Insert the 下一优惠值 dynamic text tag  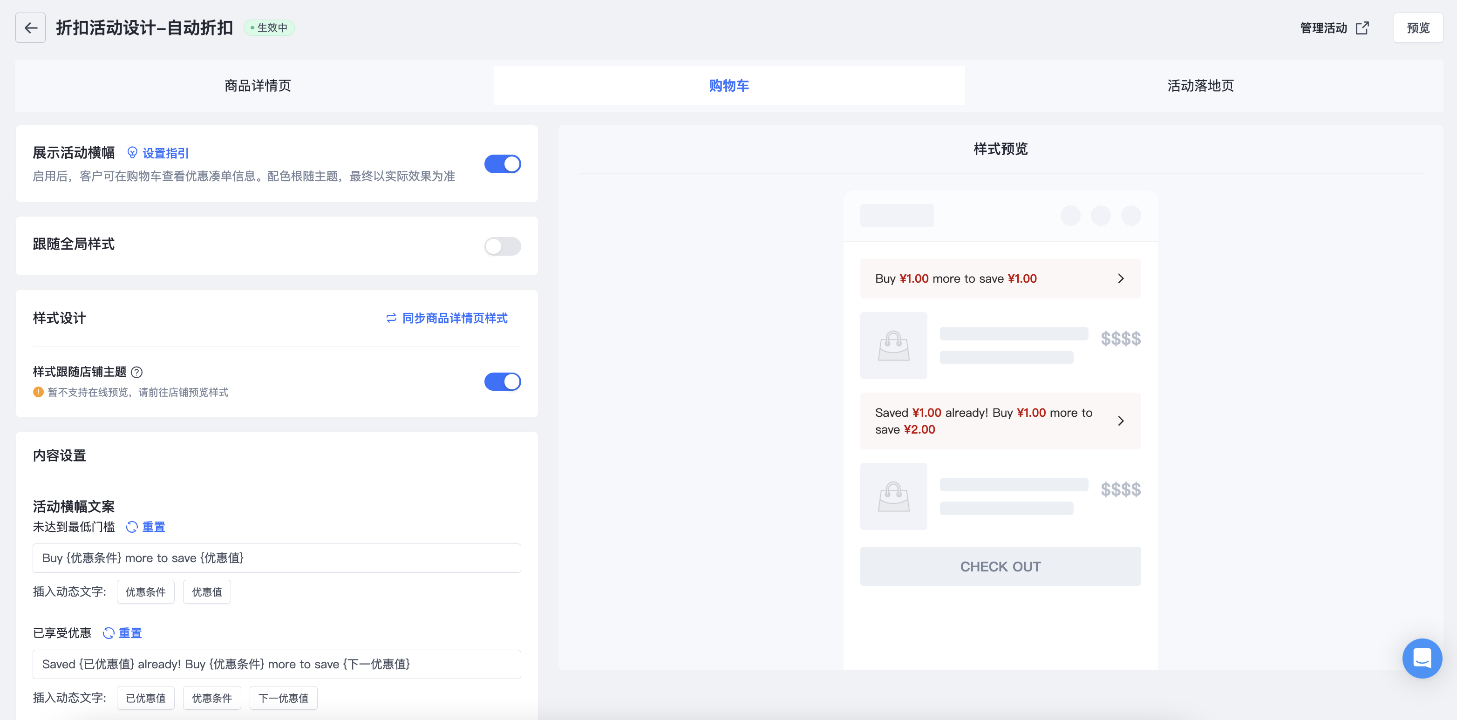[x=283, y=698]
